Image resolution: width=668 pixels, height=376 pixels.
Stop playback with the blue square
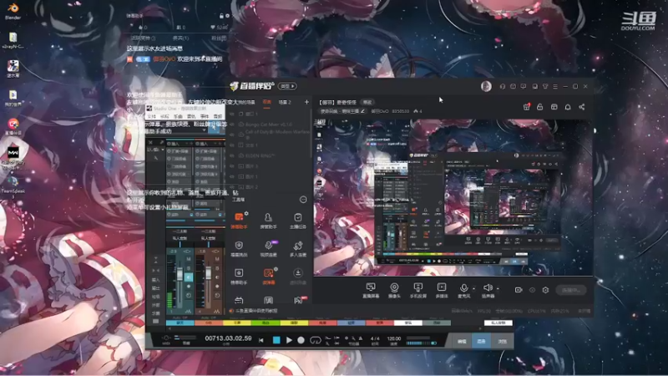tap(276, 340)
